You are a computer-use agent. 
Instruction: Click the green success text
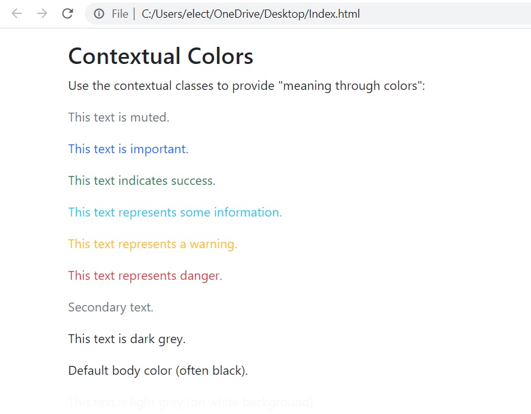142,180
